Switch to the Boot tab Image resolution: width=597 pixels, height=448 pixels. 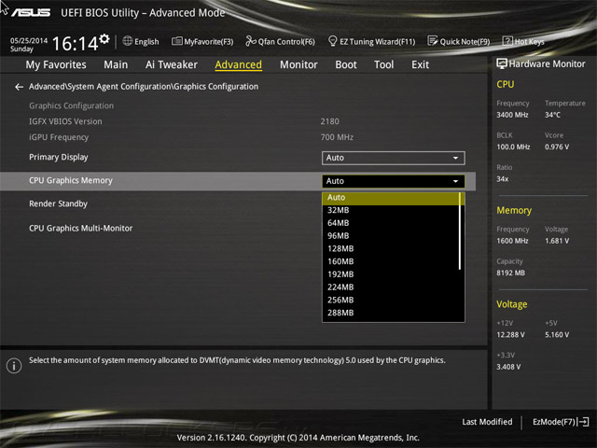346,64
